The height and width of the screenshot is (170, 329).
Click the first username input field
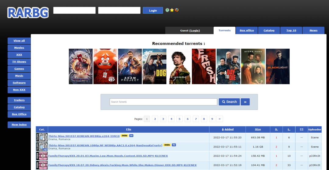75,10
